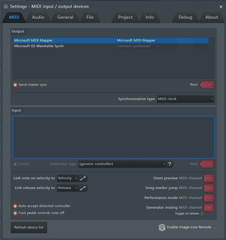Click the Image-Line Remote wifi shield icon

point(162,227)
